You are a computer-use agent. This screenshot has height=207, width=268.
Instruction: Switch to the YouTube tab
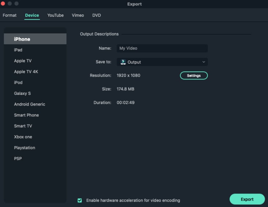55,15
